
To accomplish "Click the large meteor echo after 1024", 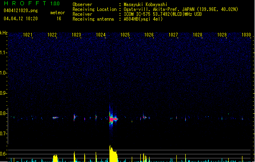I will (113, 119).
